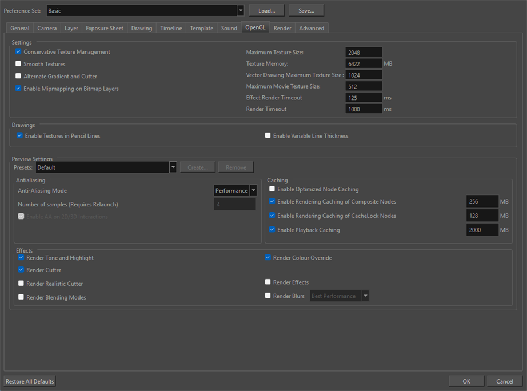Switch to the Render tab
This screenshot has width=527, height=391.
(282, 28)
